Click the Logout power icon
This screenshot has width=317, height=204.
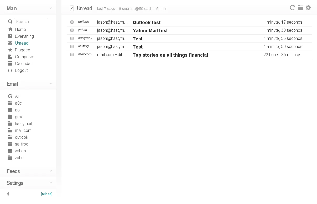pos(10,70)
